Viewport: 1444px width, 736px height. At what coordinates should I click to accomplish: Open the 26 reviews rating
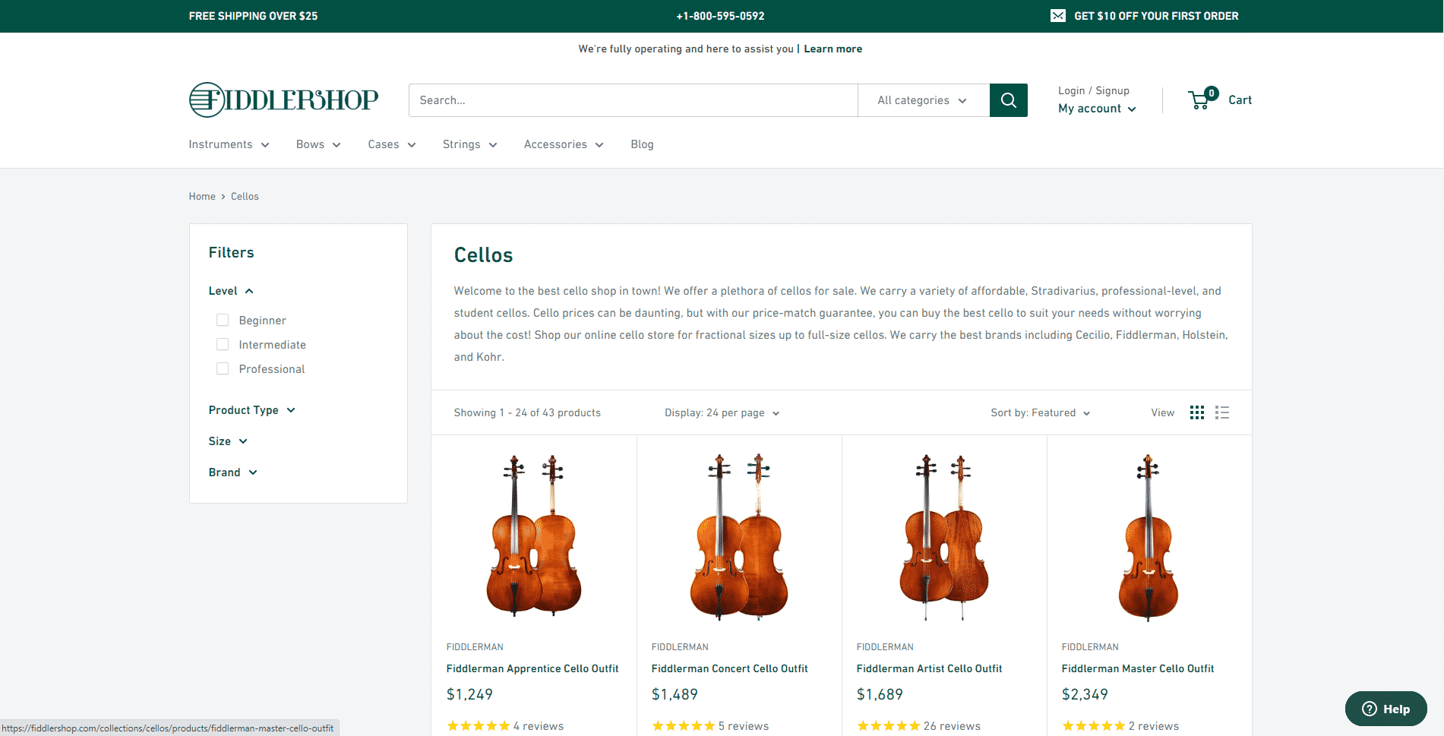point(918,726)
